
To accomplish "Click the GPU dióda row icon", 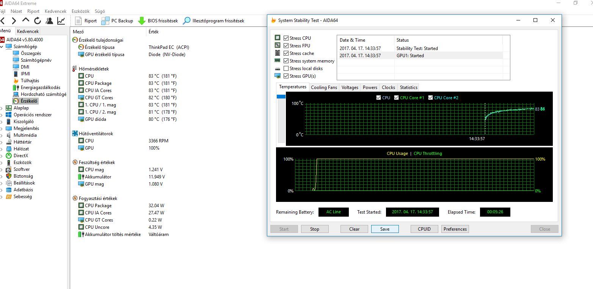I will (81, 119).
